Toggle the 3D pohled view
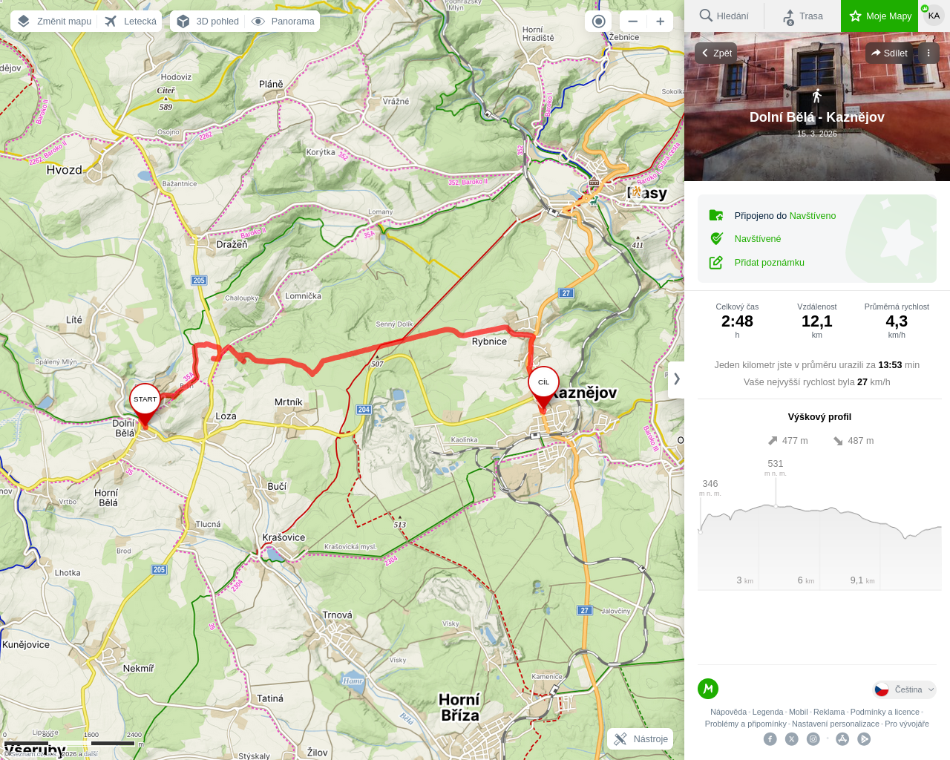950x760 pixels. pos(209,22)
